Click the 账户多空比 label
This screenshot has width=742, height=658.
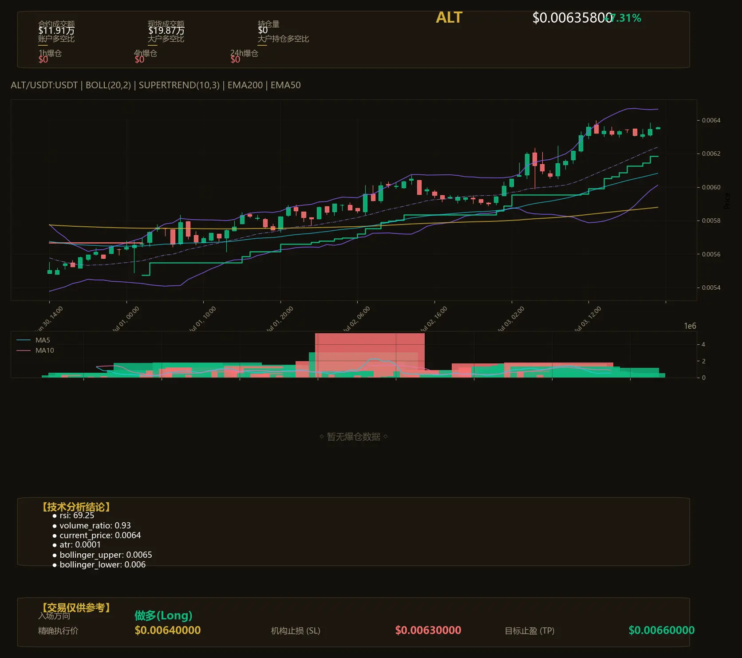(x=56, y=39)
